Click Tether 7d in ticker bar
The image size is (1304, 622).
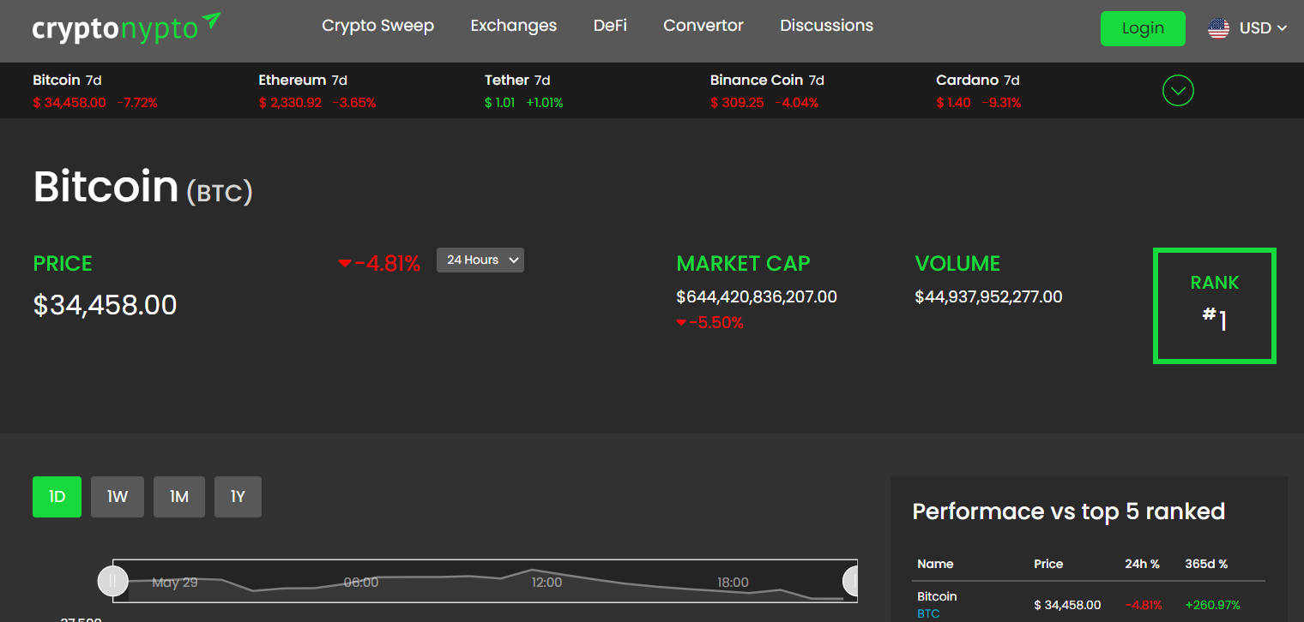(517, 80)
